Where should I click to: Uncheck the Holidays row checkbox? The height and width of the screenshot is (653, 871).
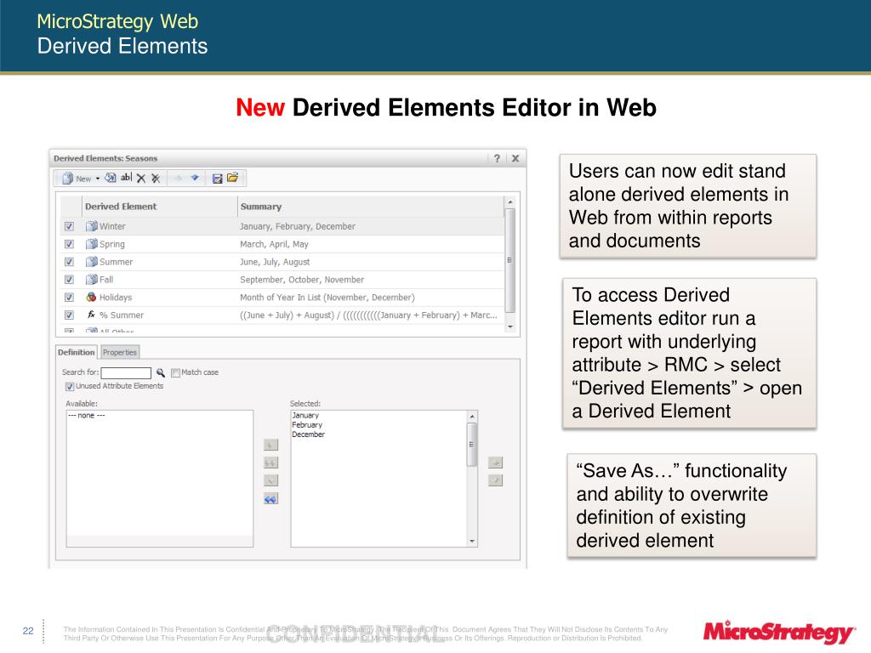(69, 297)
